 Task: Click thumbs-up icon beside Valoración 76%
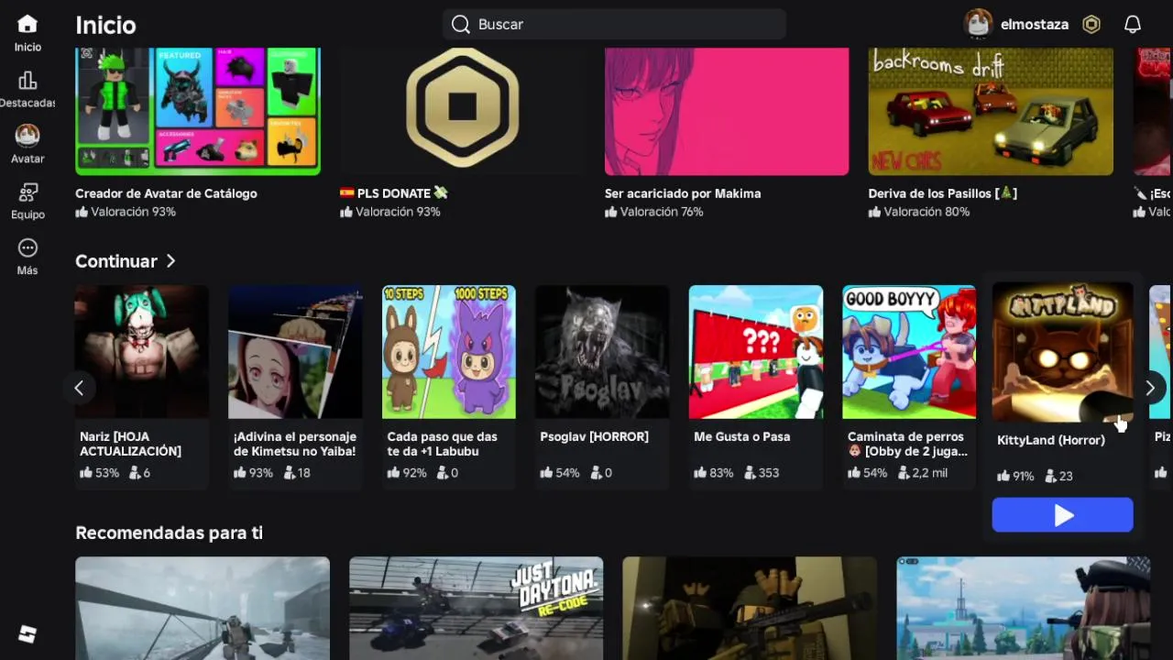pos(611,212)
